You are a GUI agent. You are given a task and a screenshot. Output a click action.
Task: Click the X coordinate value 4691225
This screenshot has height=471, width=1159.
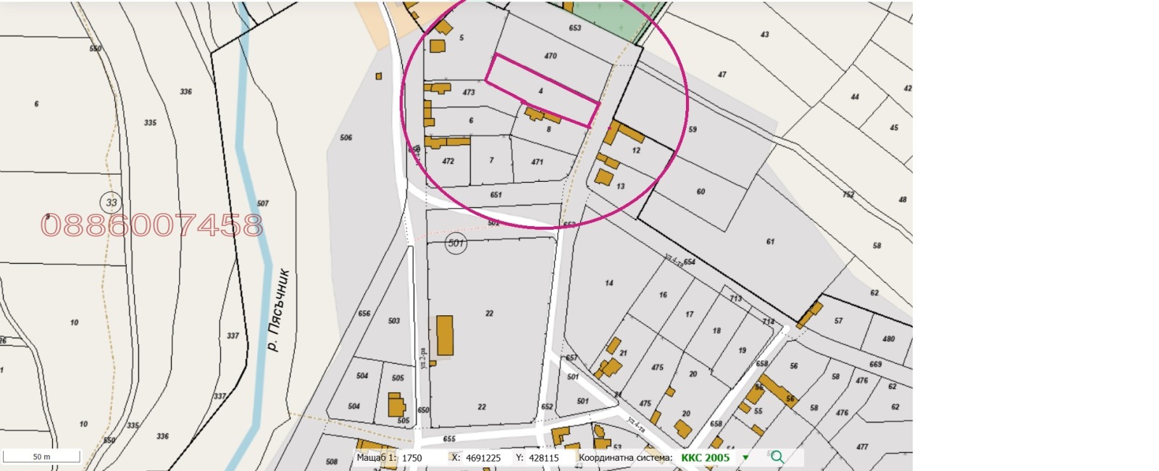pyautogui.click(x=483, y=458)
